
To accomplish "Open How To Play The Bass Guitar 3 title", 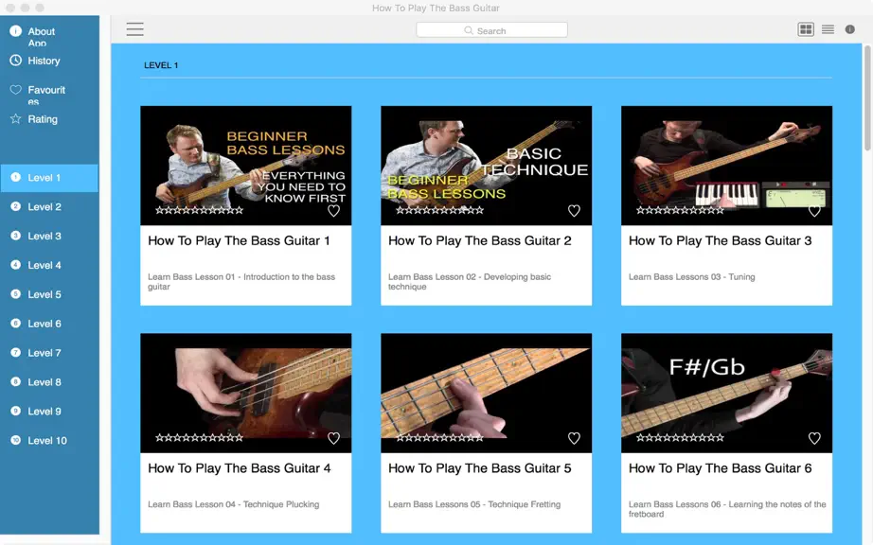I will [720, 240].
